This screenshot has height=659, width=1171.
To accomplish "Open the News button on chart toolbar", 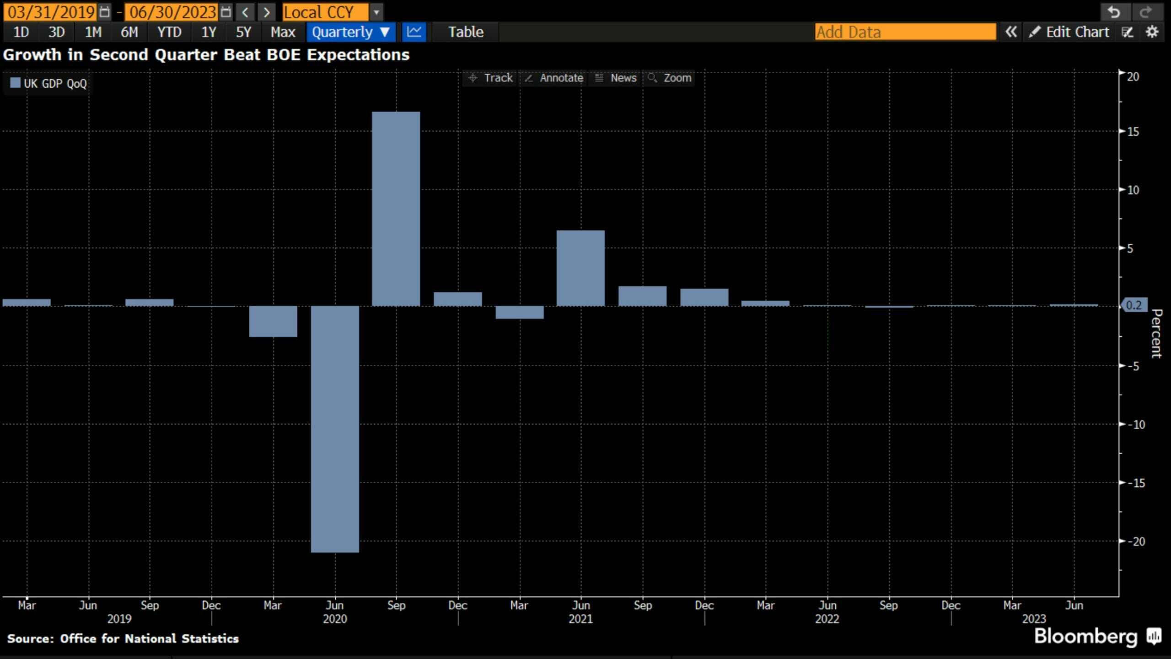I will click(616, 78).
